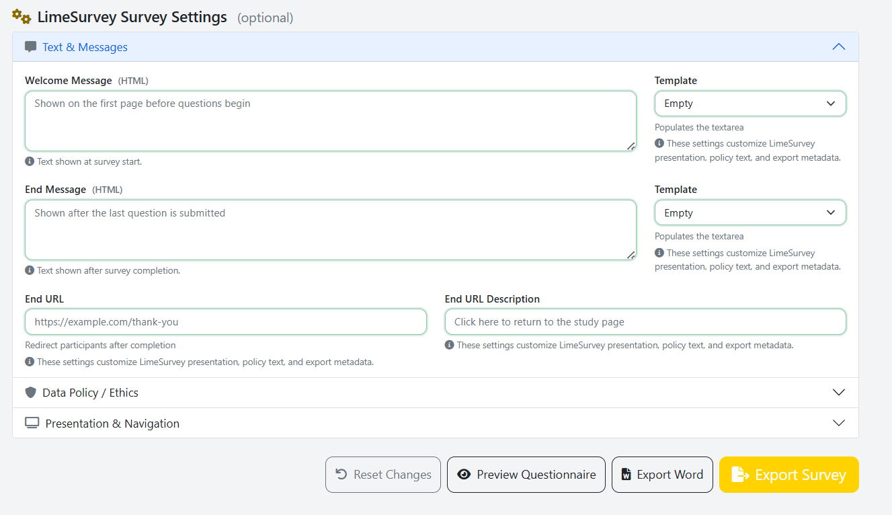Click the gears icon beside LimeSurvey Survey Settings
Image resolution: width=892 pixels, height=515 pixels.
[22, 17]
